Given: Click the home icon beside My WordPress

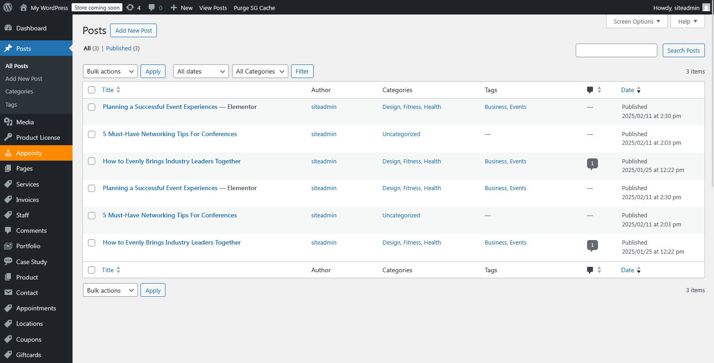Looking at the screenshot, I should [24, 8].
